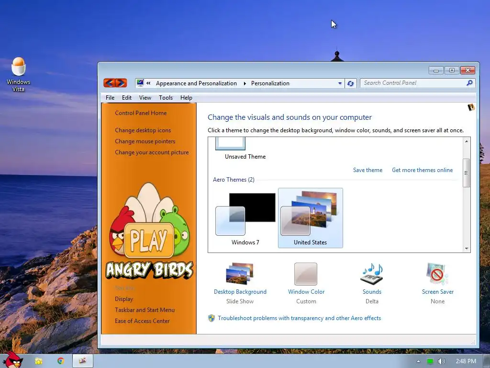
Task: Open the Tools menu
Action: click(x=166, y=98)
